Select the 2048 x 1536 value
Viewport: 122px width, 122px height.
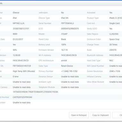115,71
